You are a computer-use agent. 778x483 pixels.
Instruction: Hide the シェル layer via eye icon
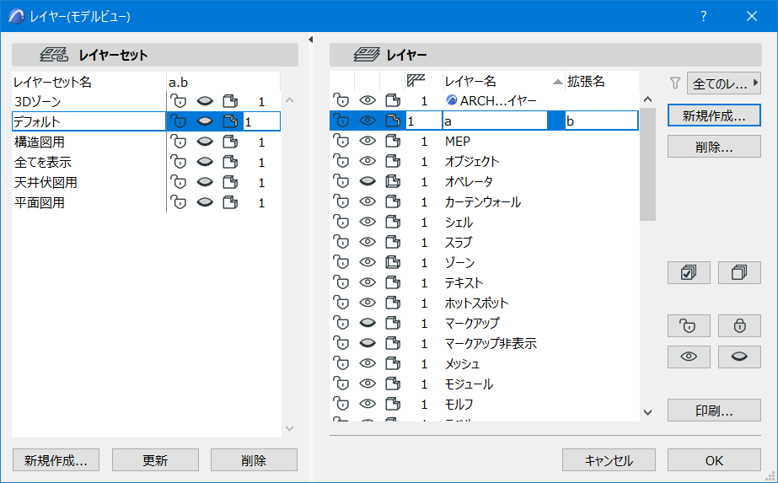pos(368,223)
